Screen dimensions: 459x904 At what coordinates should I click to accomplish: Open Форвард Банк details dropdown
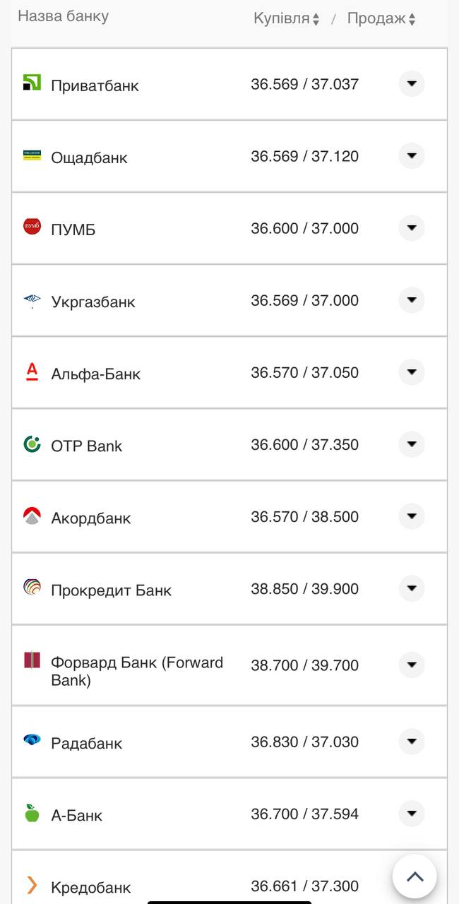pyautogui.click(x=412, y=665)
